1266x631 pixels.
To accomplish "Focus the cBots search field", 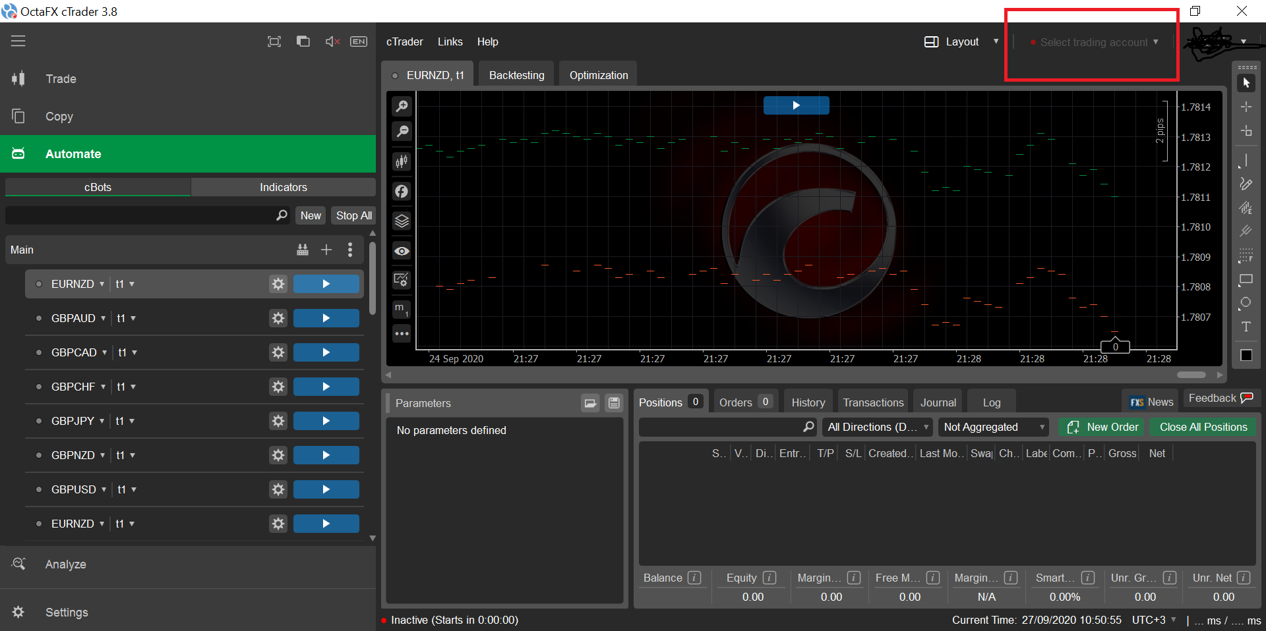I will pos(148,215).
